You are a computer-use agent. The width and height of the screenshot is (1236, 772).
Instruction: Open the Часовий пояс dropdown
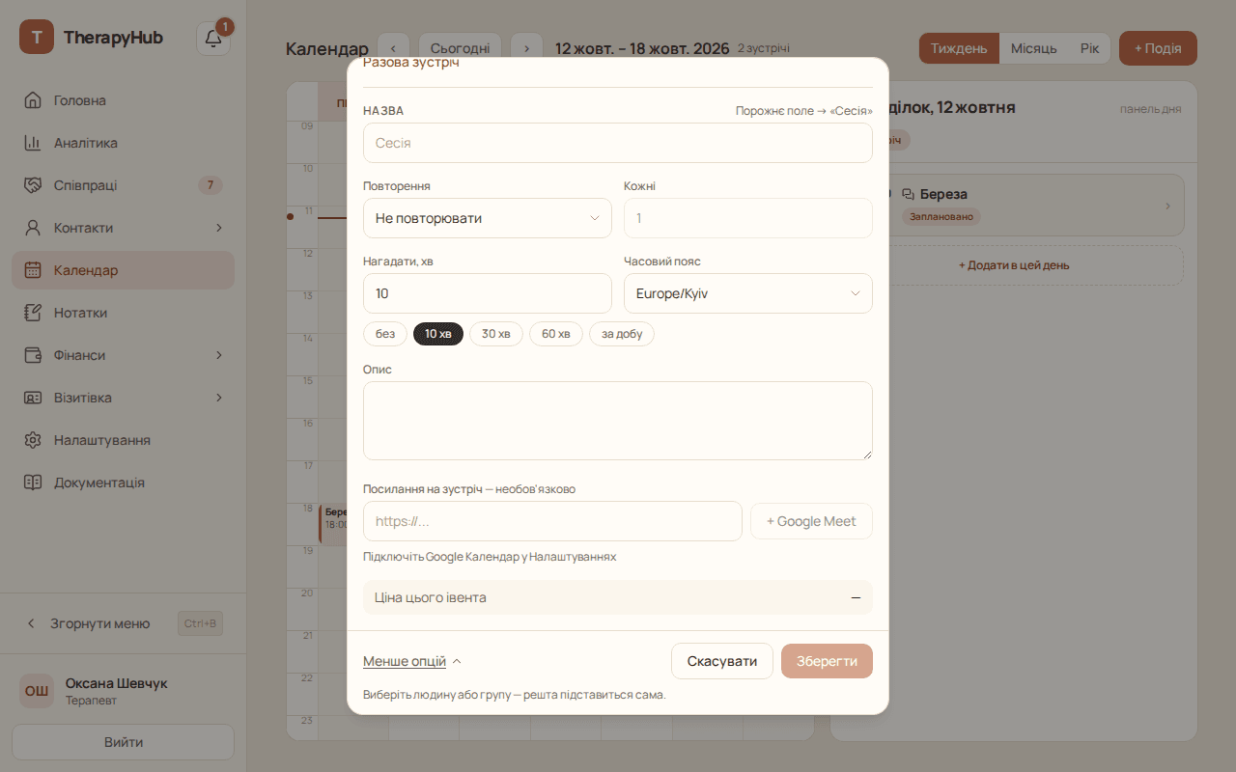tap(748, 293)
